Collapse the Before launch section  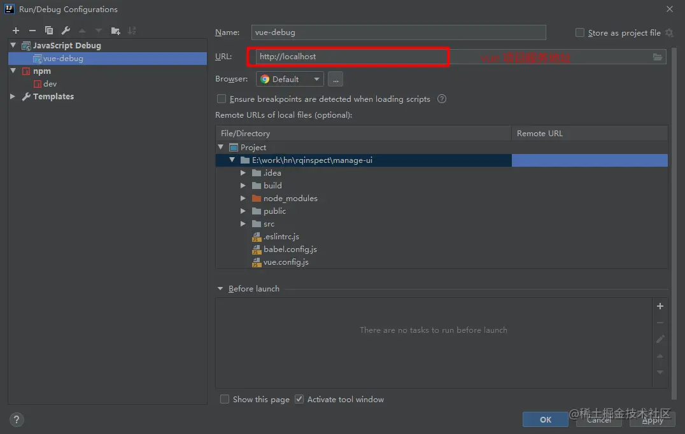220,289
